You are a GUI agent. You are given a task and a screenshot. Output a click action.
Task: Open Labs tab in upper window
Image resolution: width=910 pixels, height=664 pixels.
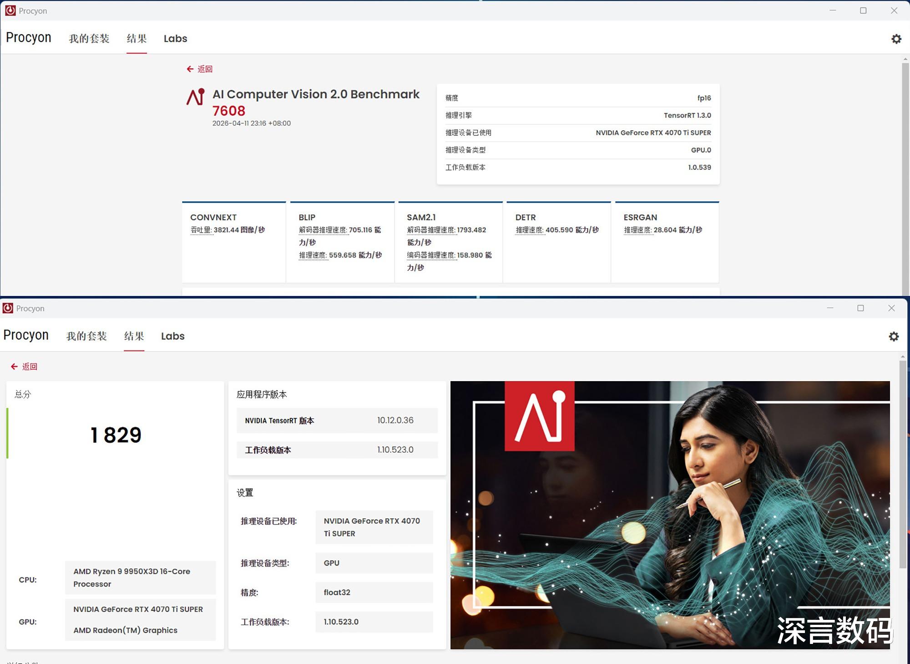pyautogui.click(x=175, y=39)
